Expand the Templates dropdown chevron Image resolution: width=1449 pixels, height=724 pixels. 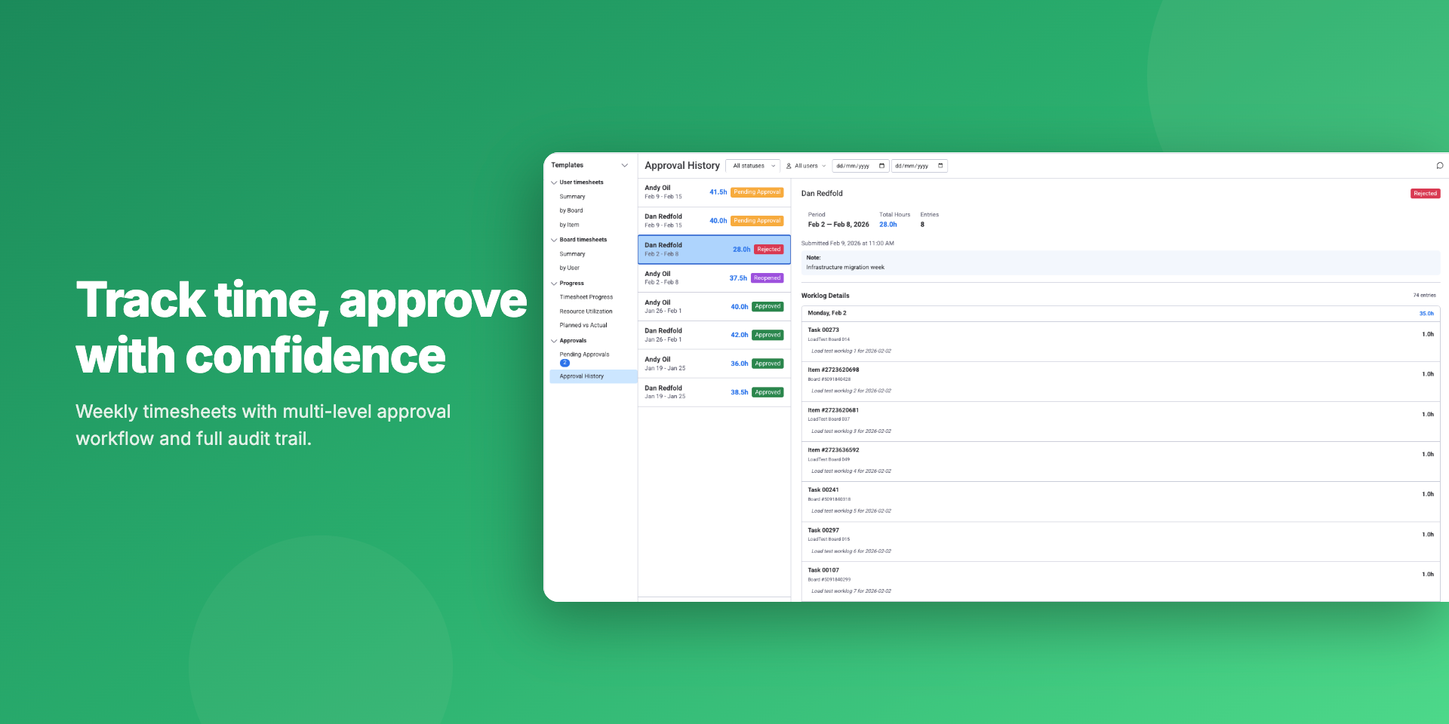pyautogui.click(x=624, y=165)
